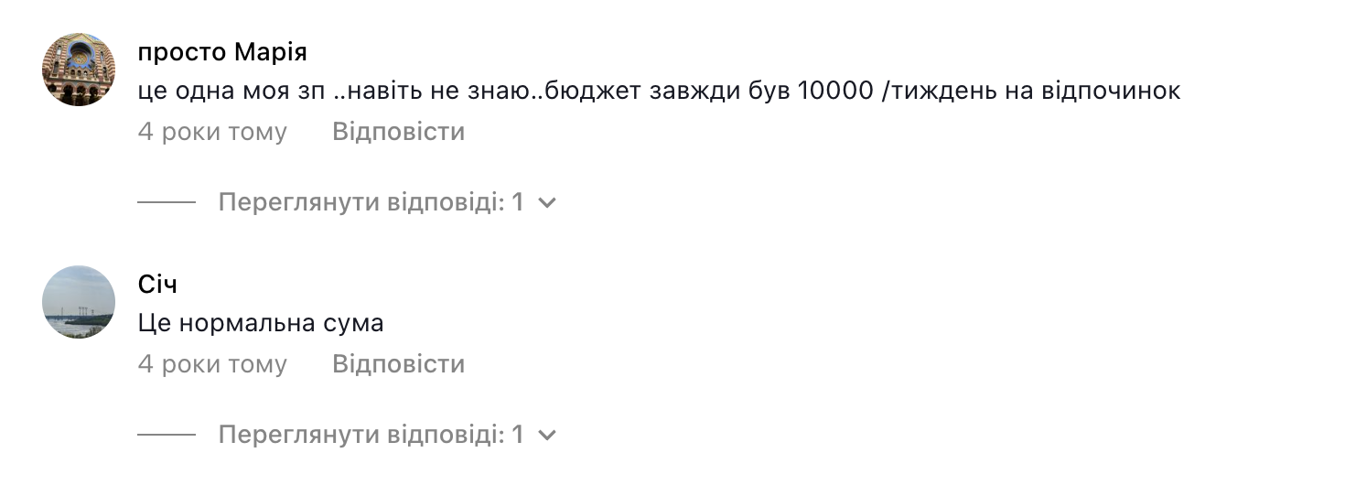Click the comment text 'Це нормальна сума'
Image resolution: width=1345 pixels, height=496 pixels.
coord(261,323)
